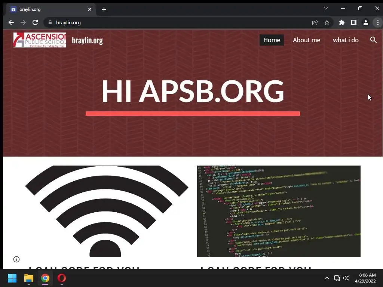Open network status tray icon

pos(337,278)
